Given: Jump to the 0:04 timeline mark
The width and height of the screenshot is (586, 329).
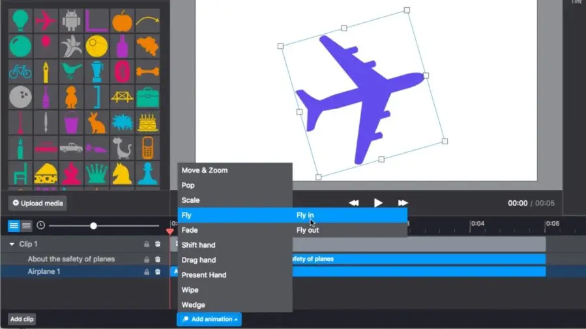Looking at the screenshot, I should pos(477,224).
